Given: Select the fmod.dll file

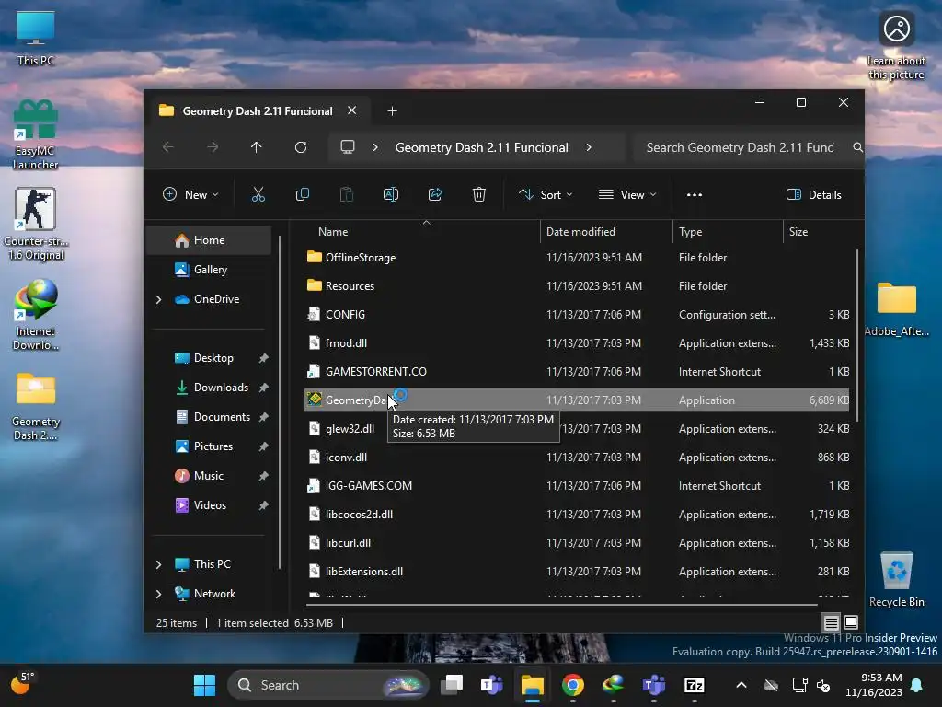Looking at the screenshot, I should click(x=577, y=343).
